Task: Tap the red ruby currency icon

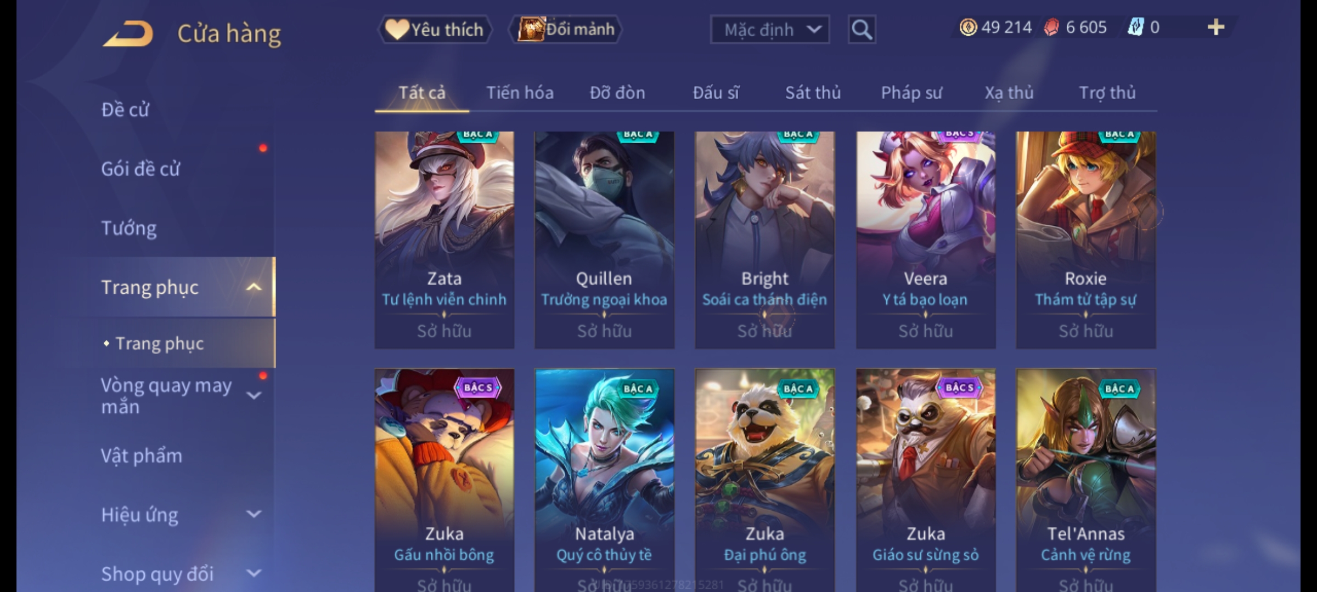Action: tap(1051, 27)
